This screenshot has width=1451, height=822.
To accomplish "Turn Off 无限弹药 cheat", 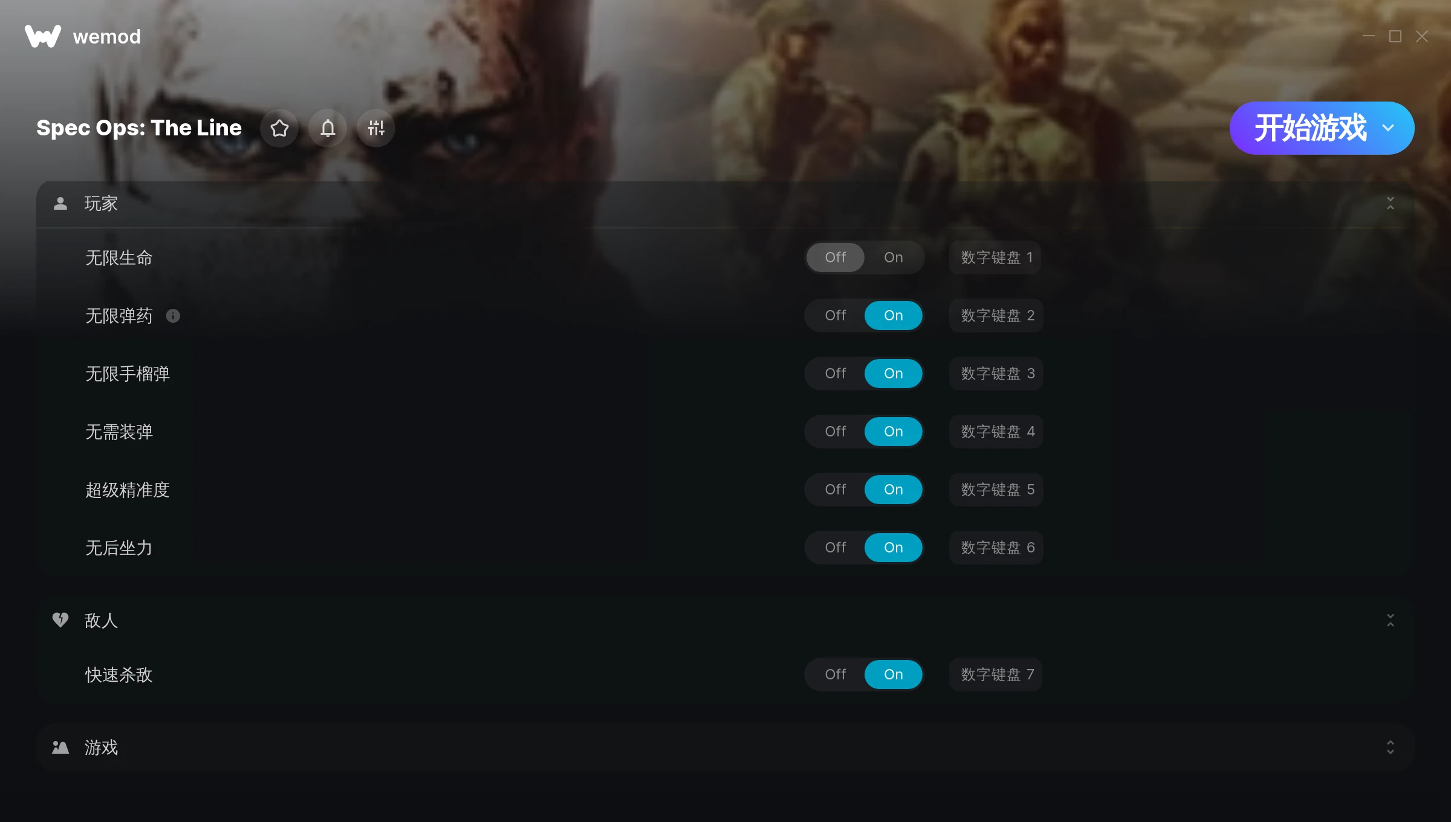I will coord(836,316).
